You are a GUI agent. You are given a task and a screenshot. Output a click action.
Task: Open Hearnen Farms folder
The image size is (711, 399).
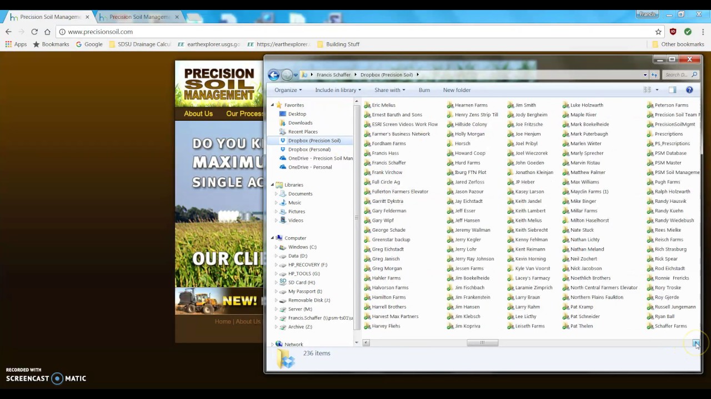[467, 105]
